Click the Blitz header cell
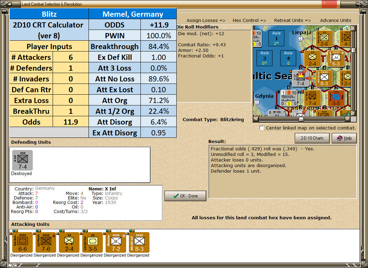 tap(49, 14)
